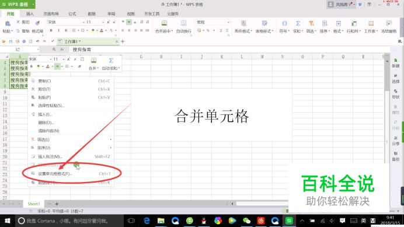Open the ribbon font size 11 dropdown
404x227 pixels.
(x=103, y=22)
